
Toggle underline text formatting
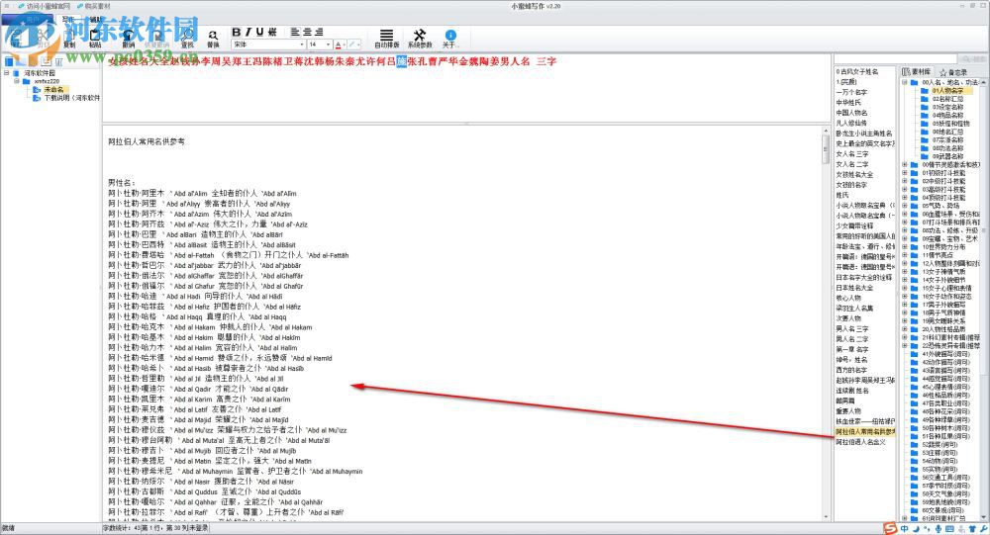pos(259,33)
